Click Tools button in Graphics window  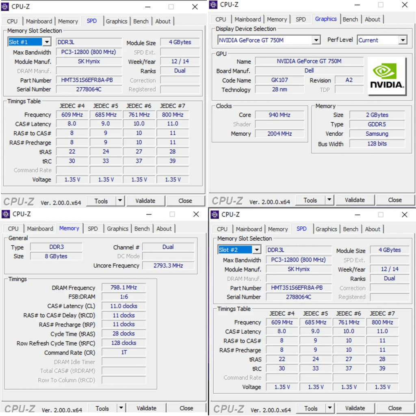[310, 200]
